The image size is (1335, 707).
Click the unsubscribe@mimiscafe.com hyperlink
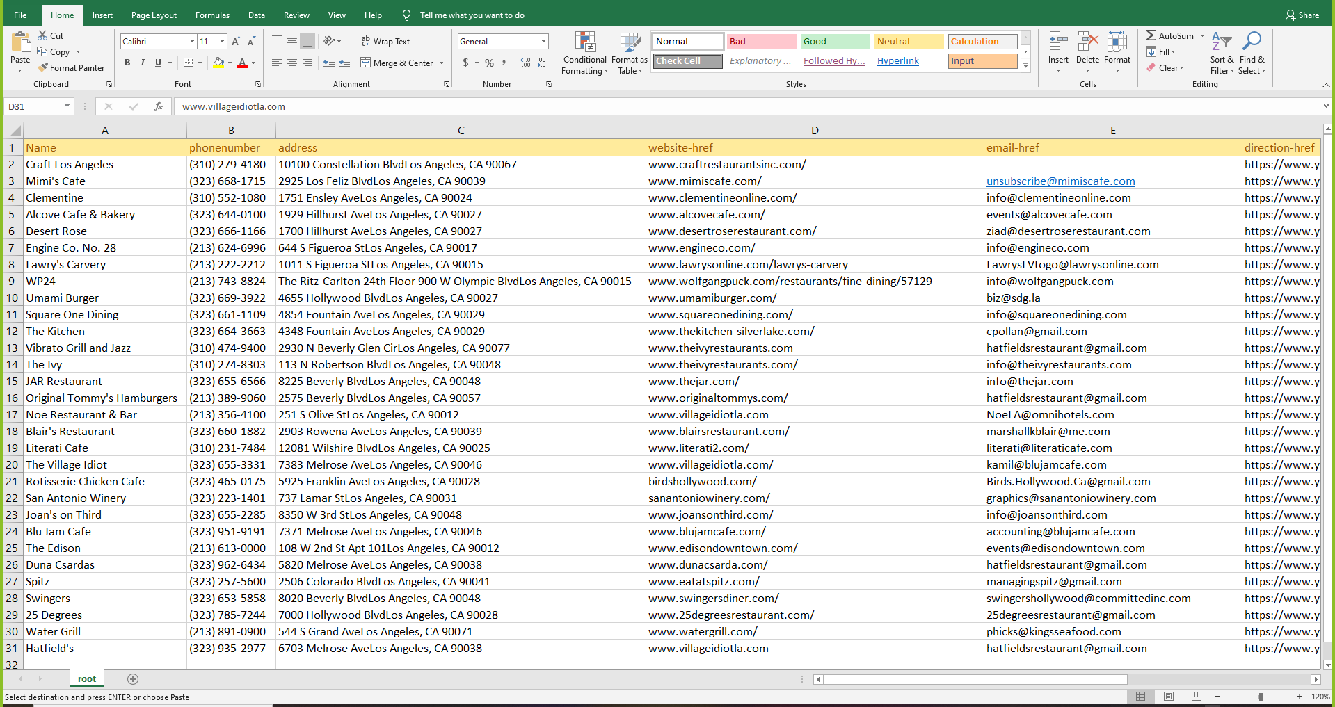coord(1060,181)
